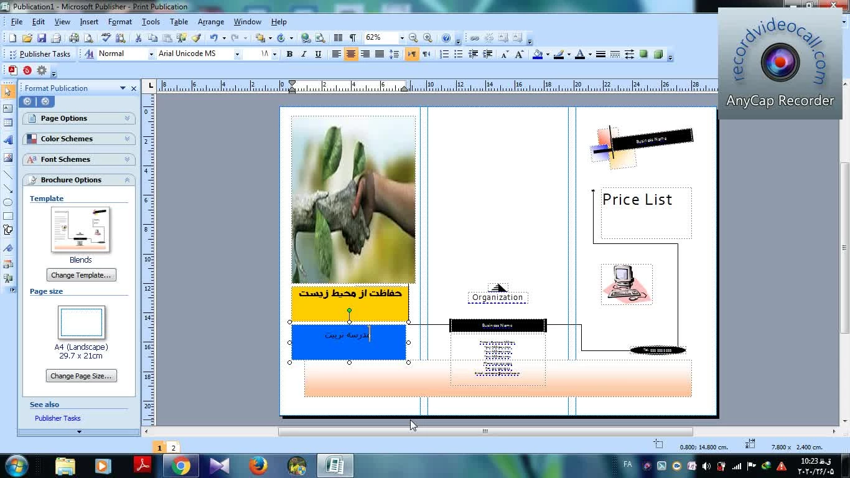Toggle Italic formatting
The width and height of the screenshot is (850, 478).
tap(304, 54)
